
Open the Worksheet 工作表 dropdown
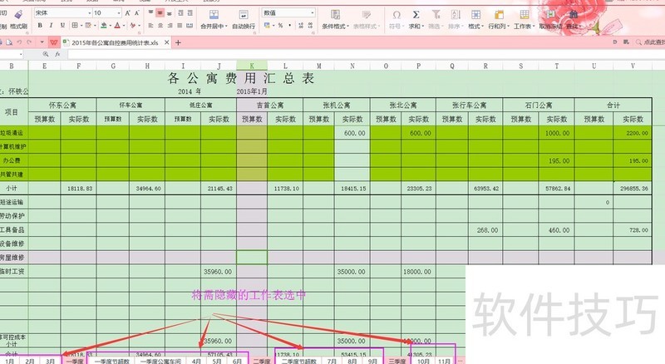tap(525, 19)
